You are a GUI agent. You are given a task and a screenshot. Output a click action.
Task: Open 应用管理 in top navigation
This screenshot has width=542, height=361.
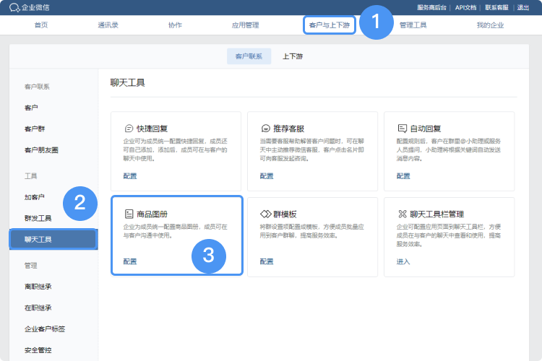[245, 25]
